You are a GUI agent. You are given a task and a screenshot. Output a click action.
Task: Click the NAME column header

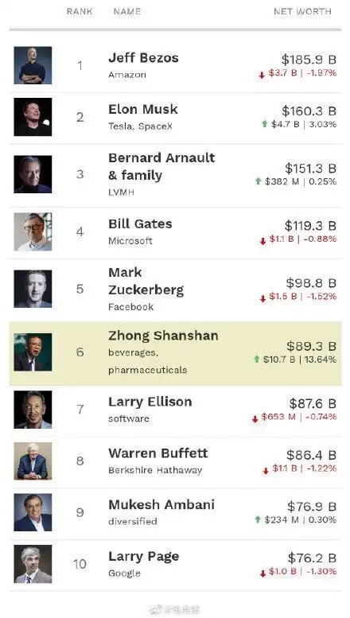coord(127,11)
